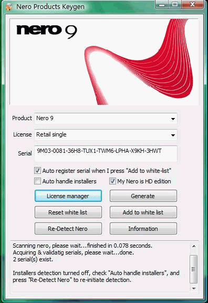The height and width of the screenshot is (303, 208).
Task: Open the Information button
Action: [x=143, y=229]
